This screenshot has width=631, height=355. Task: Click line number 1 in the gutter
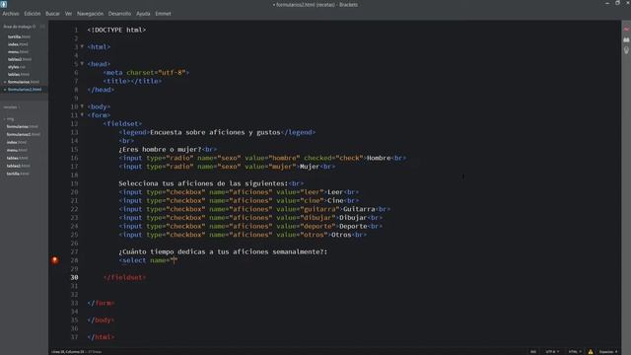76,30
